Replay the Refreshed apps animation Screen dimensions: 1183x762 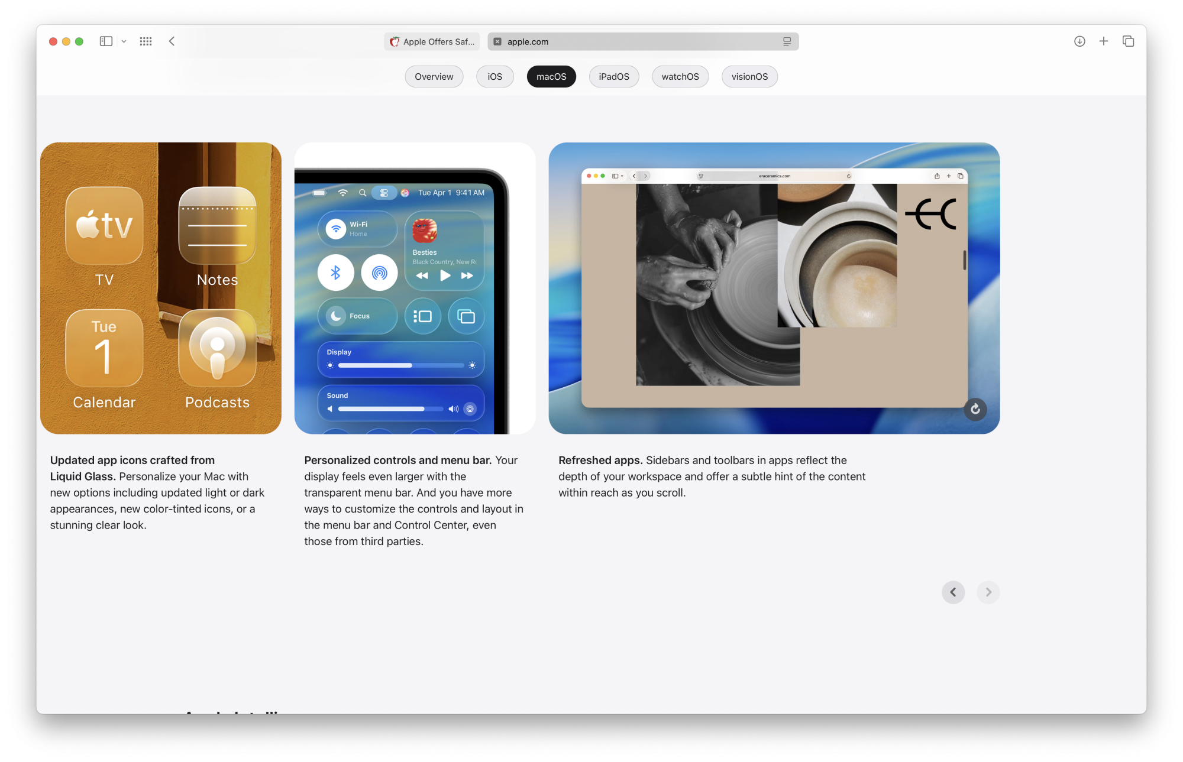975,409
